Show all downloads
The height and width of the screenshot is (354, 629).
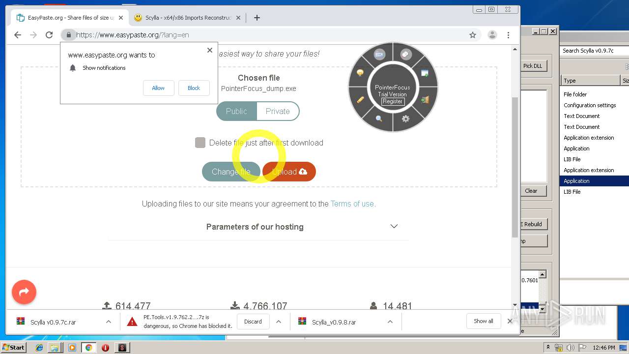tap(484, 321)
